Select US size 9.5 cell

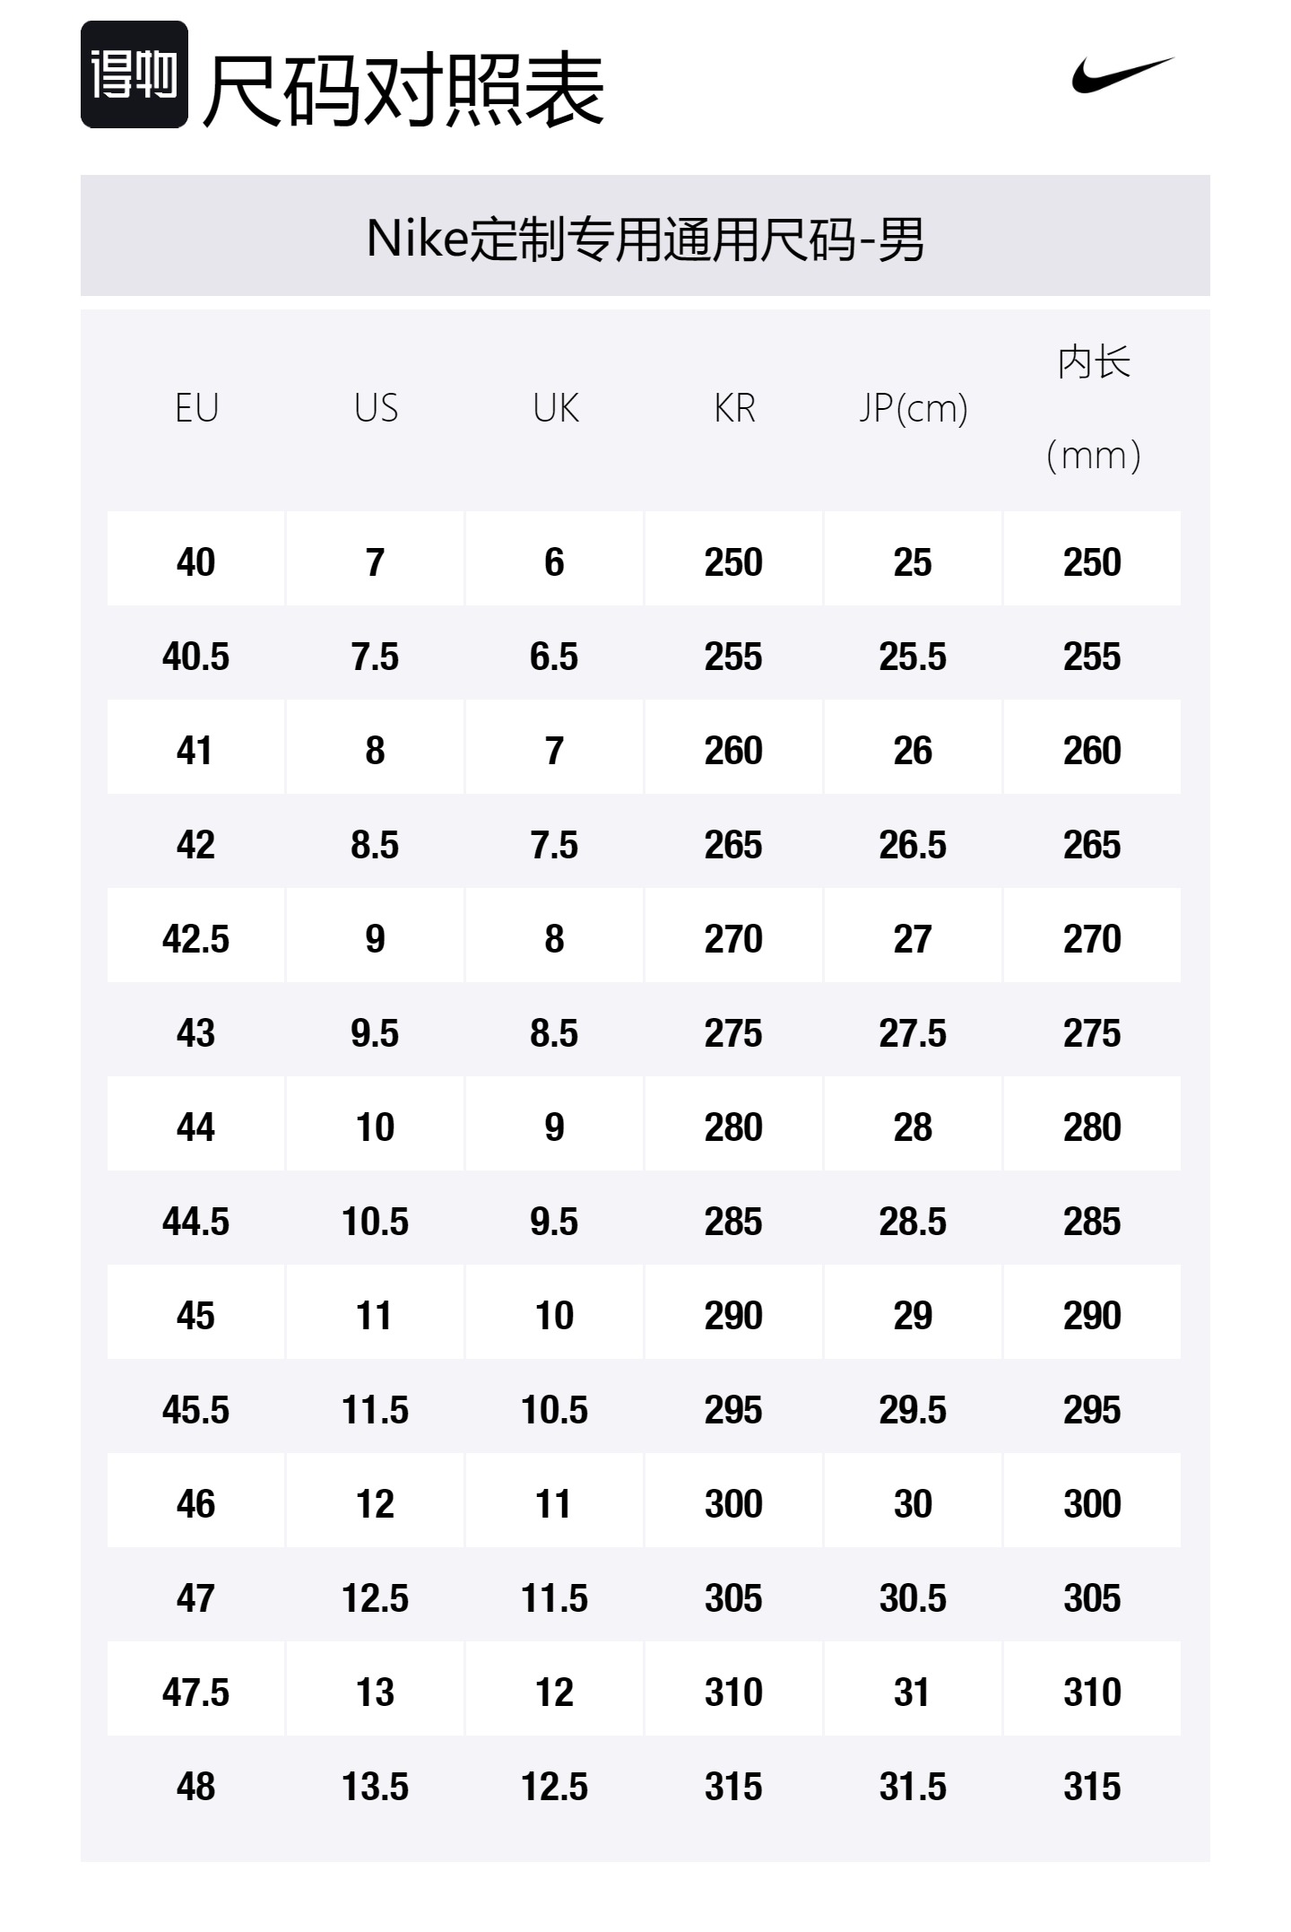(x=376, y=1033)
